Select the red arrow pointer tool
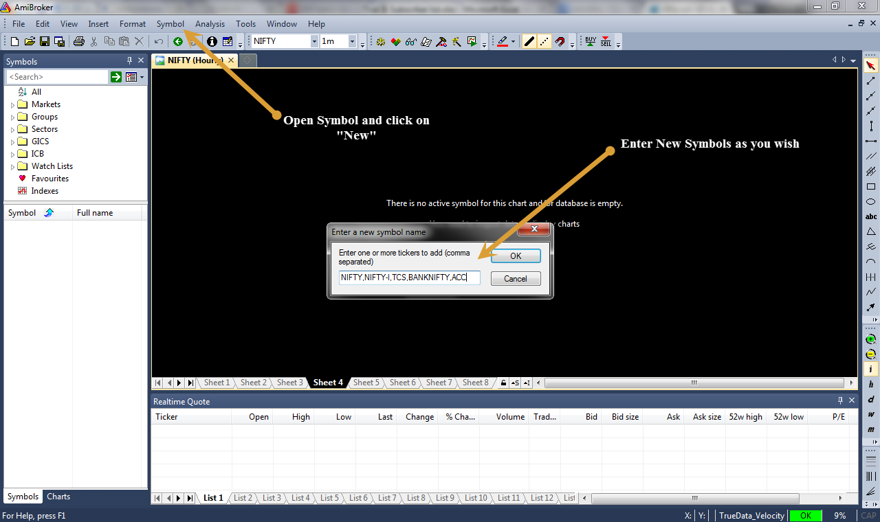Viewport: 880px width, 522px height. 871,65
